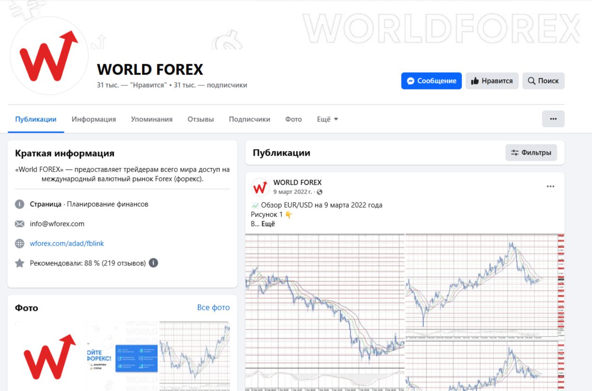Open the Все фото link
The image size is (592, 391).
[214, 308]
